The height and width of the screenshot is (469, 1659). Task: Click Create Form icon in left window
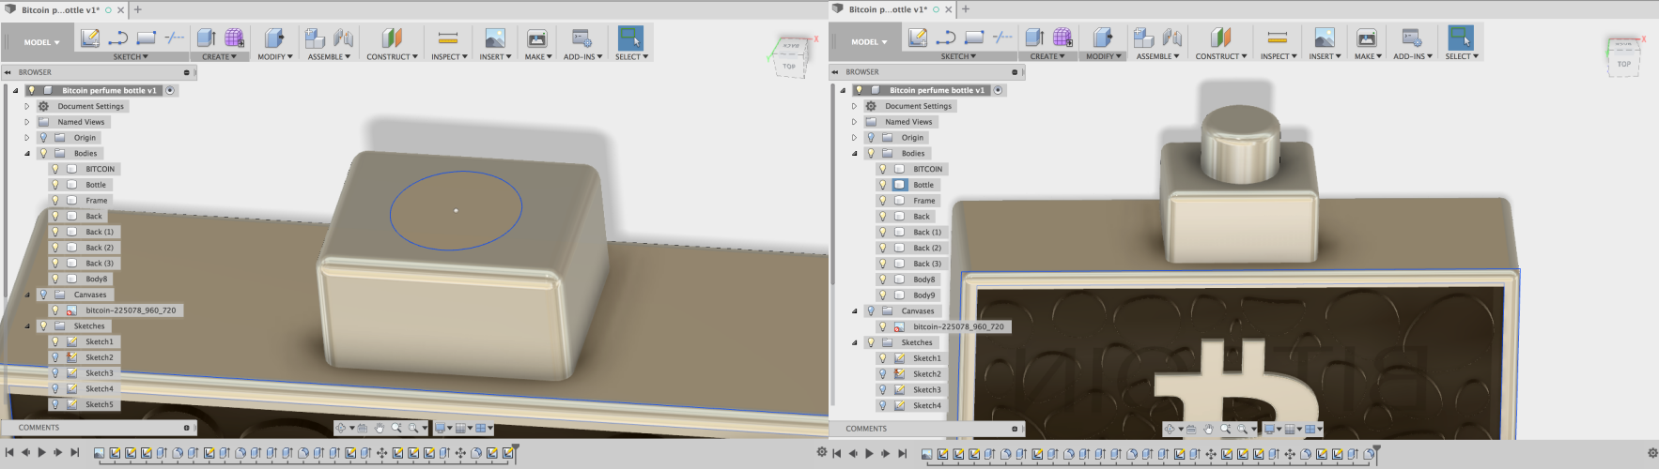pos(235,38)
